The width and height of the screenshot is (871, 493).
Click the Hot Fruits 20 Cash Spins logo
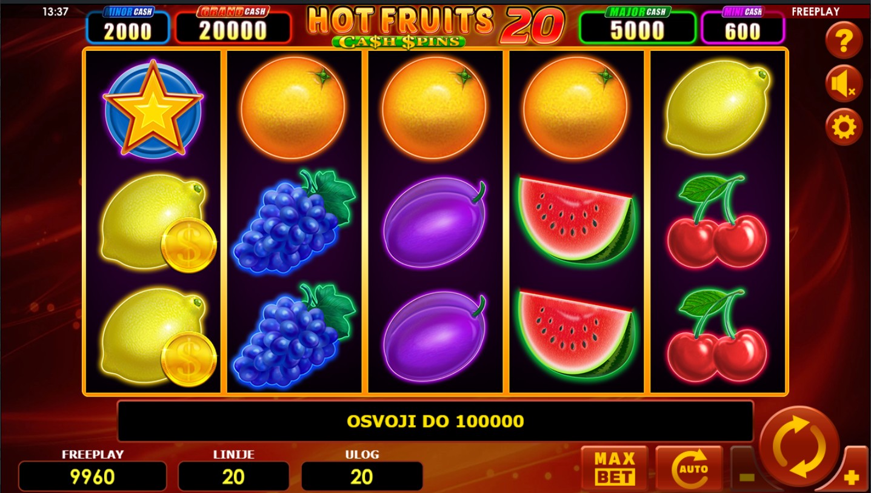coord(435,25)
